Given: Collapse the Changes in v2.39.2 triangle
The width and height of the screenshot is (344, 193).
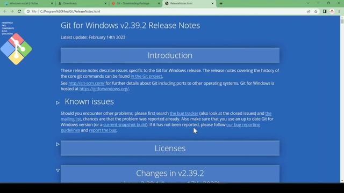Looking at the screenshot, I should (x=58, y=170).
